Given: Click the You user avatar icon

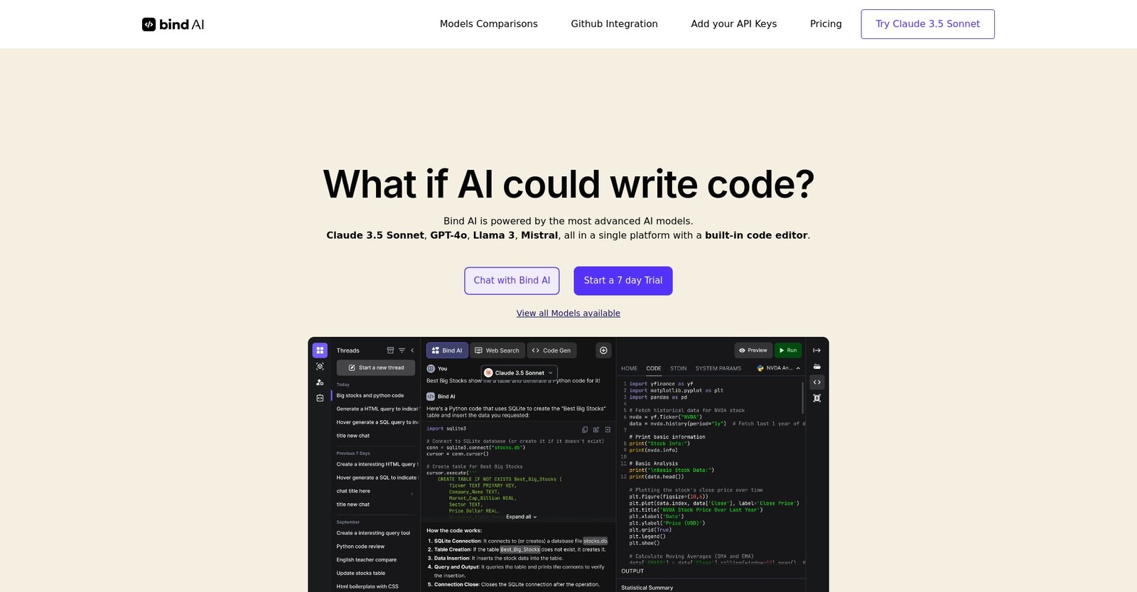Looking at the screenshot, I should pyautogui.click(x=431, y=369).
